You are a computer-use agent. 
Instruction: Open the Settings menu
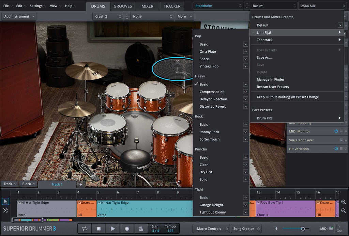(x=37, y=6)
